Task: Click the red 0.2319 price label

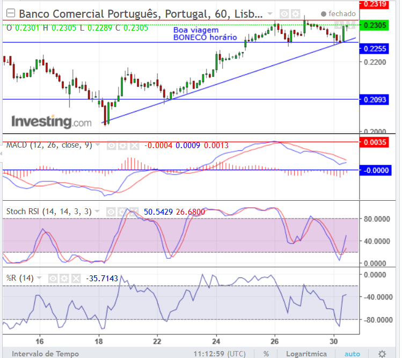Action: pyautogui.click(x=374, y=4)
